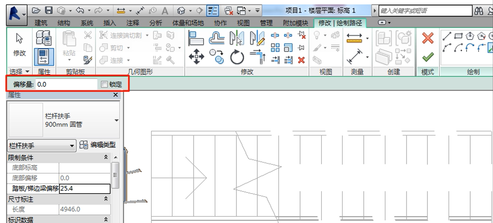This screenshot has width=493, height=223.
Task: Select the Offset tool in the Modify panel
Action: [217, 38]
